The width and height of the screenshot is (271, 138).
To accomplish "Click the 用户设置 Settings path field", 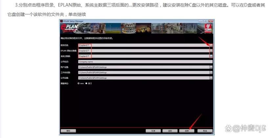I will click(x=144, y=67).
